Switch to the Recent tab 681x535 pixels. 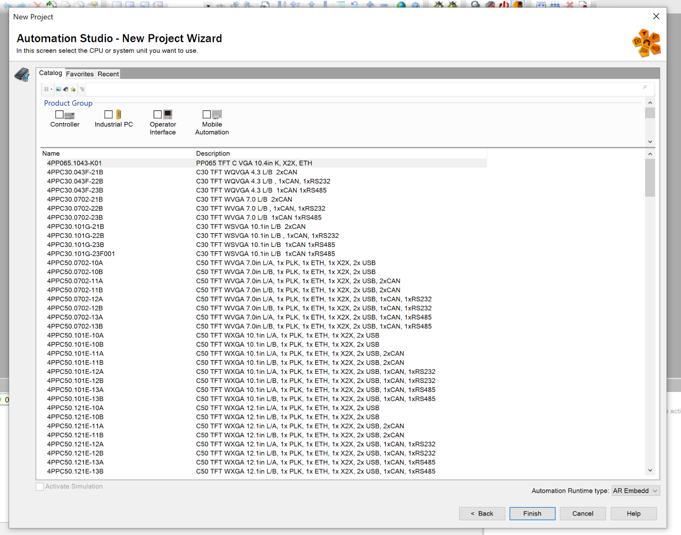(108, 74)
